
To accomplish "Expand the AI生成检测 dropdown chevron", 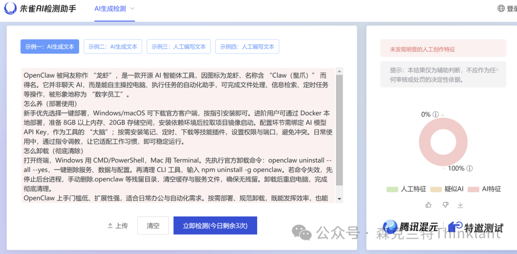I will tap(132, 9).
